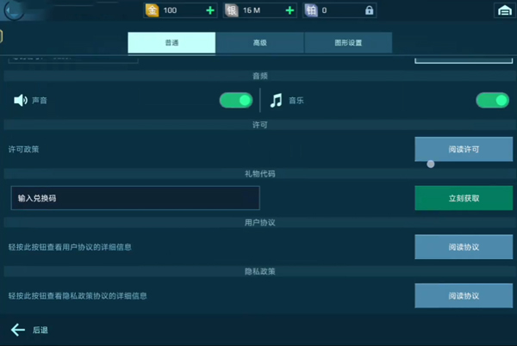Screen dimensions: 517x346
Task: Click the gold currency icon
Action: pyautogui.click(x=152, y=10)
